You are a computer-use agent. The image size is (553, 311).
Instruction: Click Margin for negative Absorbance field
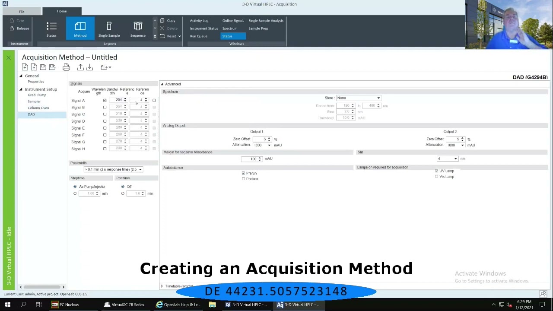pyautogui.click(x=251, y=159)
